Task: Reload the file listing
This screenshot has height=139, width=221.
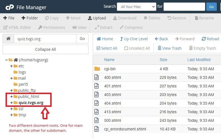Action: pos(210,39)
